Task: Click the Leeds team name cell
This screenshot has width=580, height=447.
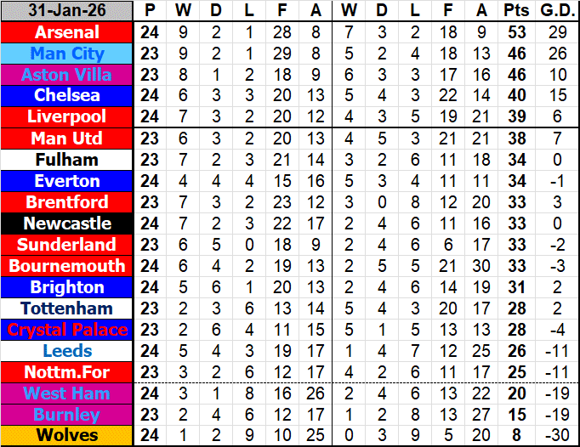Action: (67, 351)
